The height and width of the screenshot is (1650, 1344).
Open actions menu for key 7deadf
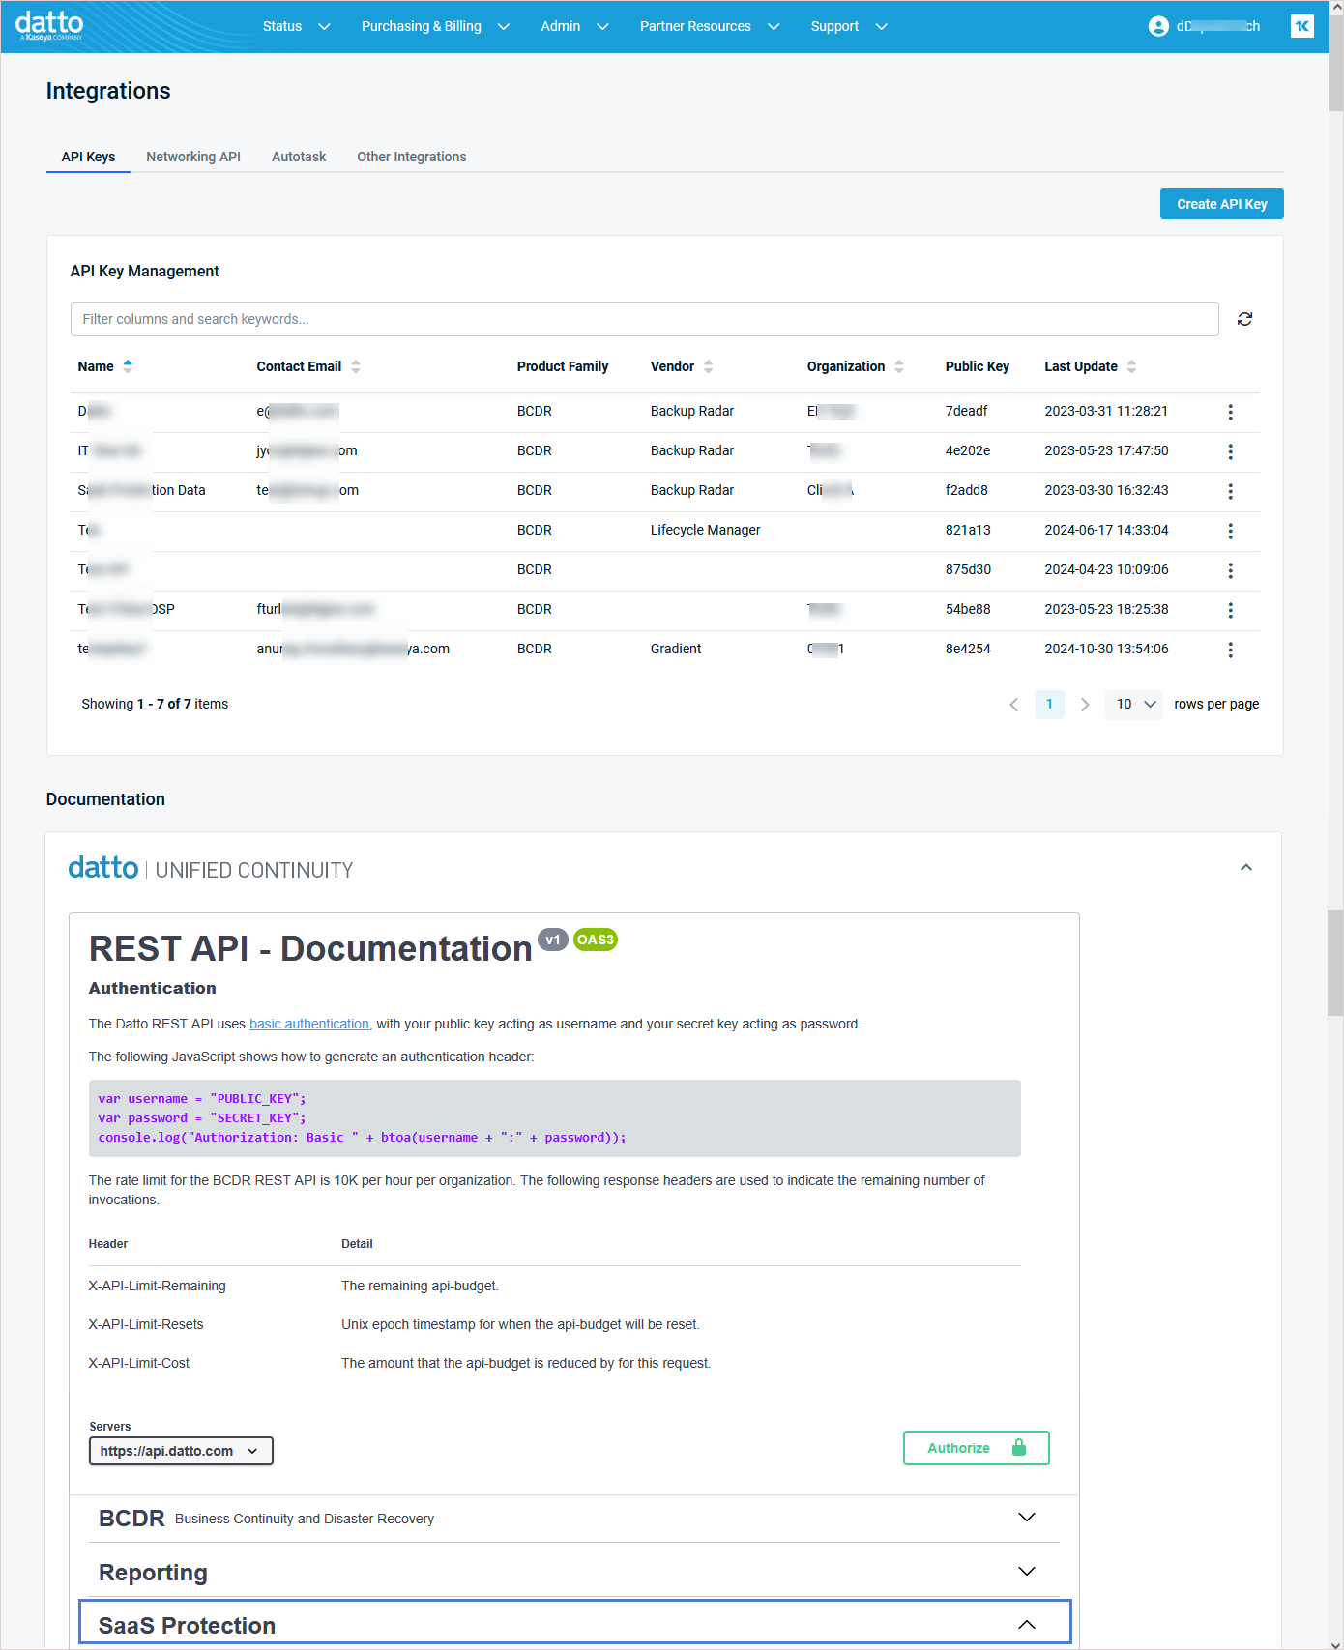[1230, 412]
